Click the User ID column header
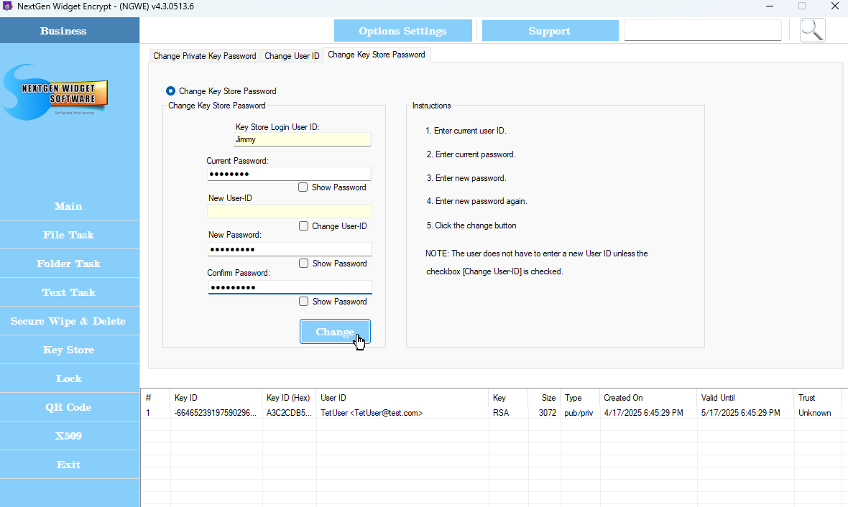 tap(403, 398)
